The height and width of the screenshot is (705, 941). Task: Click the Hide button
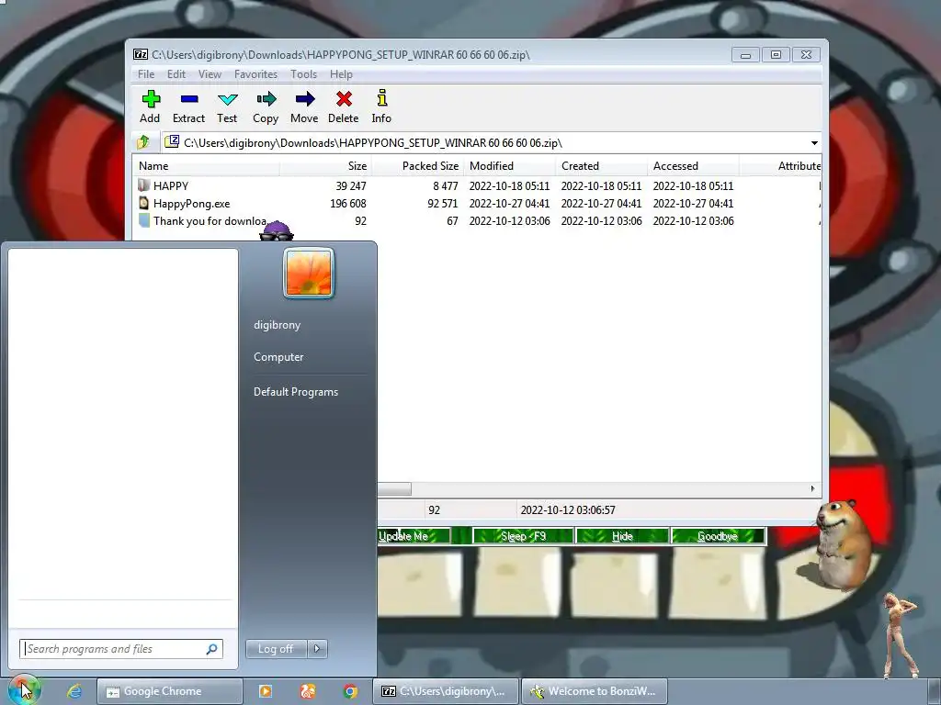point(622,536)
